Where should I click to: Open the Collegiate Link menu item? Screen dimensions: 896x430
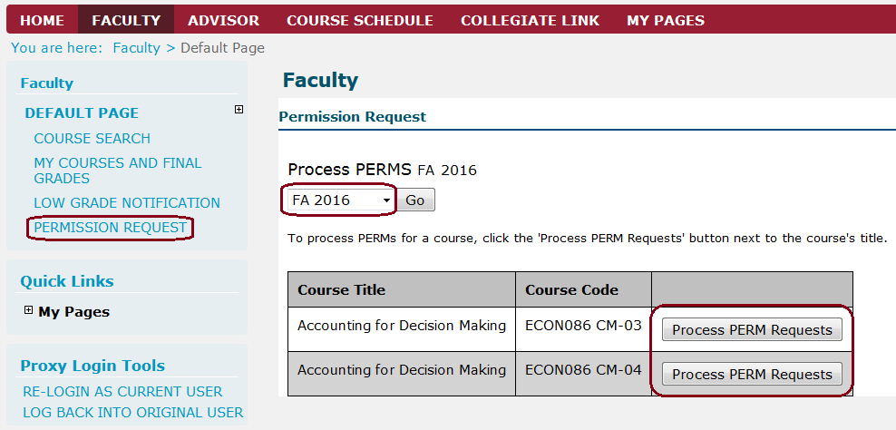(x=530, y=20)
